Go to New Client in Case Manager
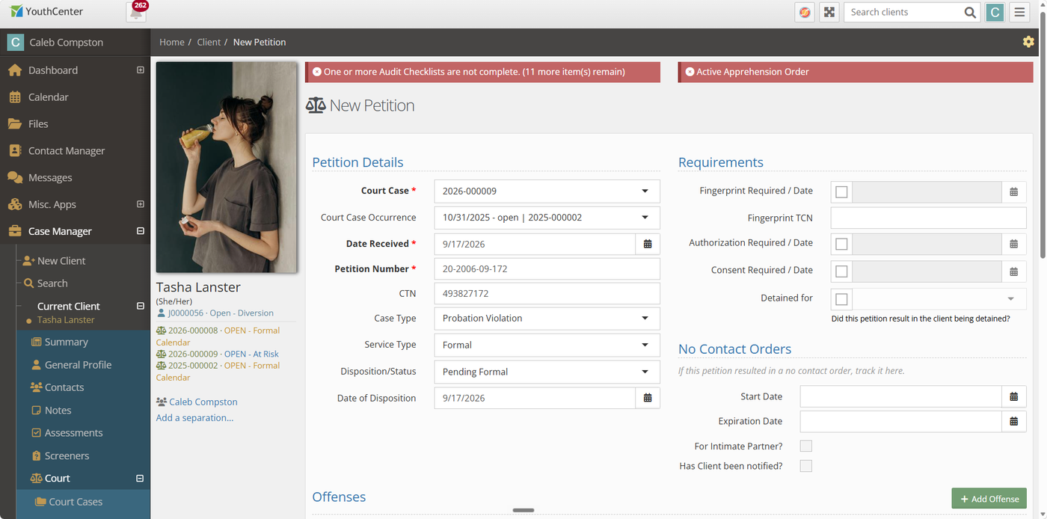Image resolution: width=1047 pixels, height=519 pixels. [61, 261]
